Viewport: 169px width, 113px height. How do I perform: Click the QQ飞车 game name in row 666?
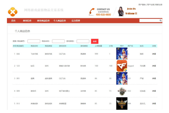coord(62,54)
